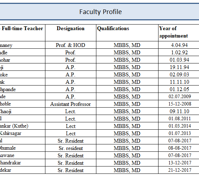The width and height of the screenshot is (199, 177).
Task: Click the Full-time Teacher column header
Action: [22, 33]
